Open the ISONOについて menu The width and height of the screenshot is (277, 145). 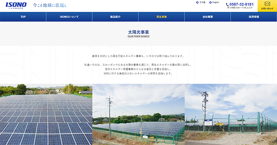69,17
